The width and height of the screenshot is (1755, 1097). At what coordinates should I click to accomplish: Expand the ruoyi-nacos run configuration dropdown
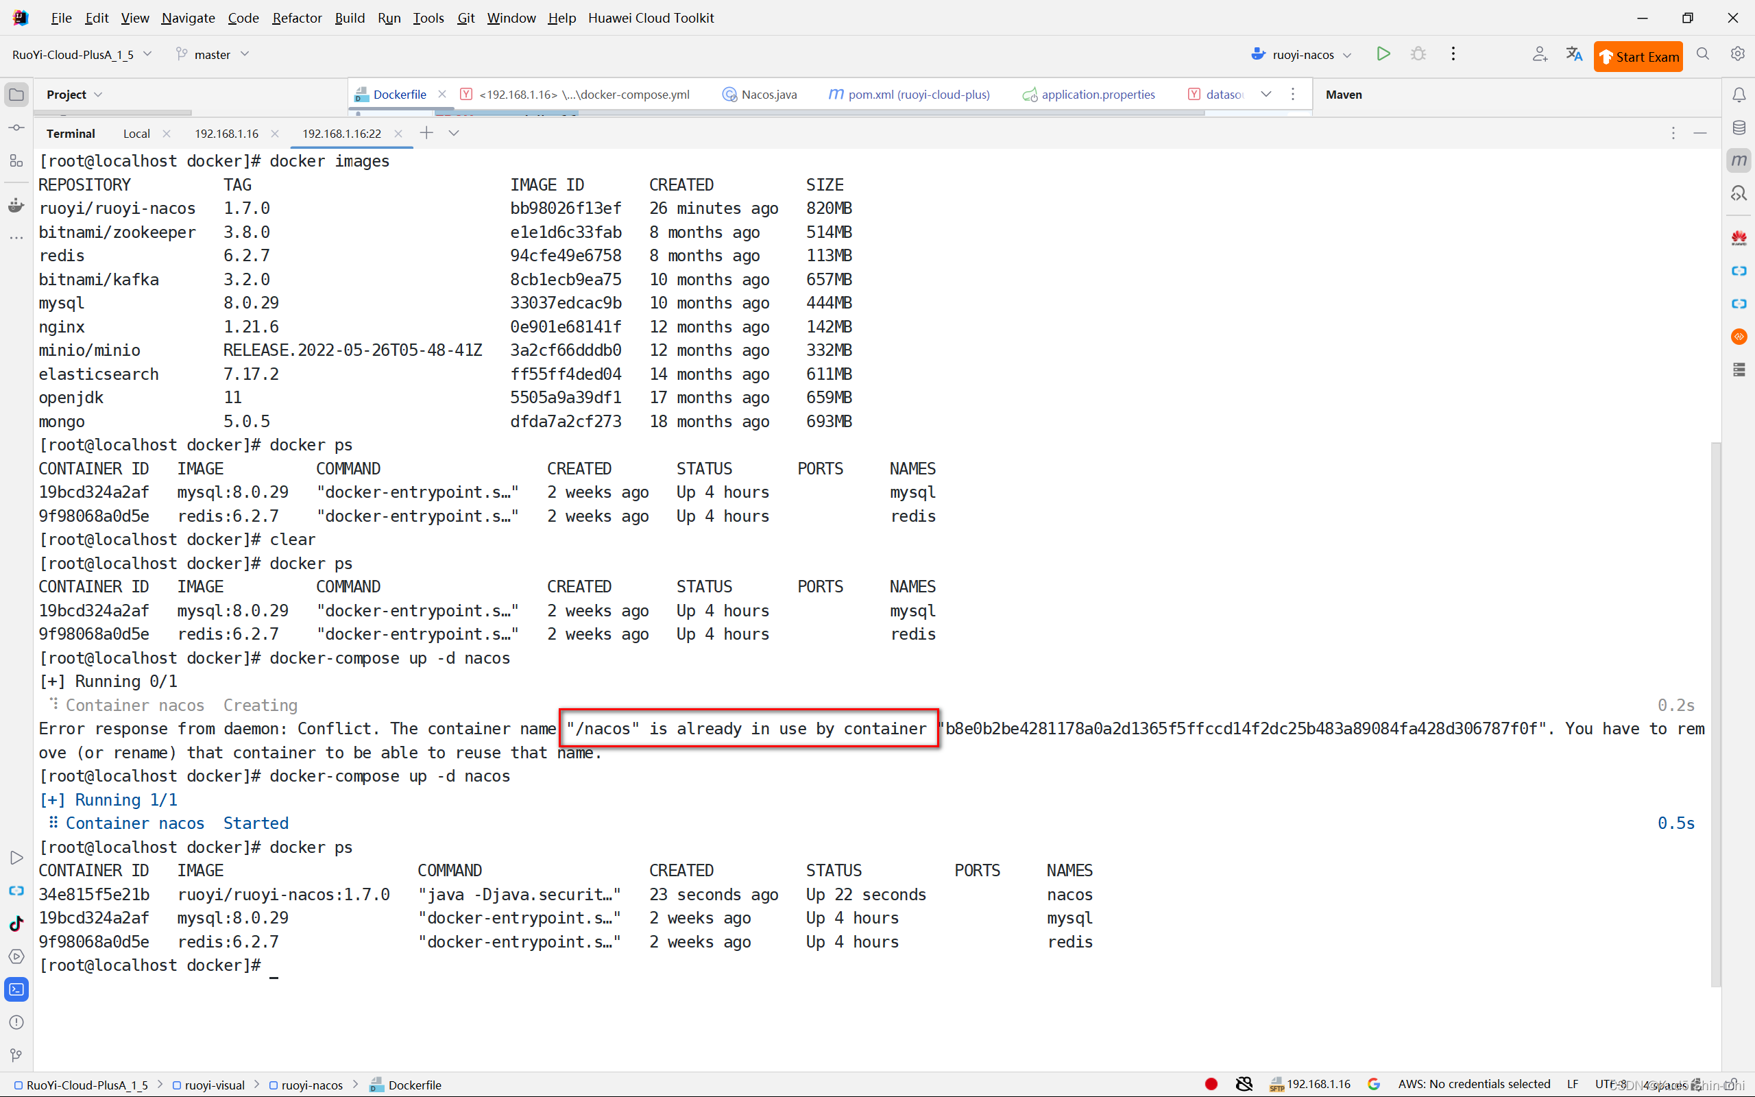1347,55
